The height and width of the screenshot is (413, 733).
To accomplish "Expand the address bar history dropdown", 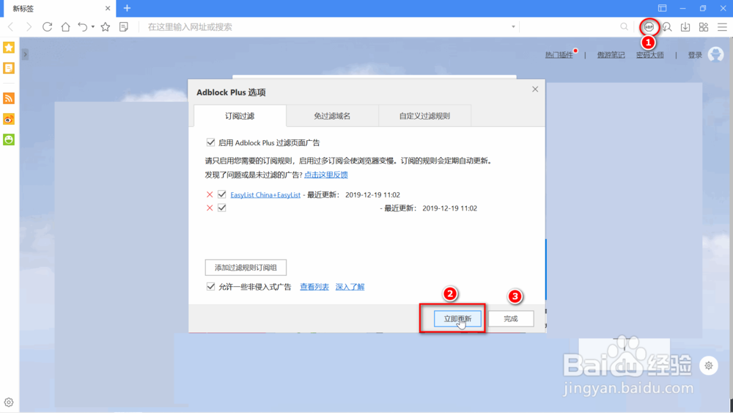I will pyautogui.click(x=513, y=26).
